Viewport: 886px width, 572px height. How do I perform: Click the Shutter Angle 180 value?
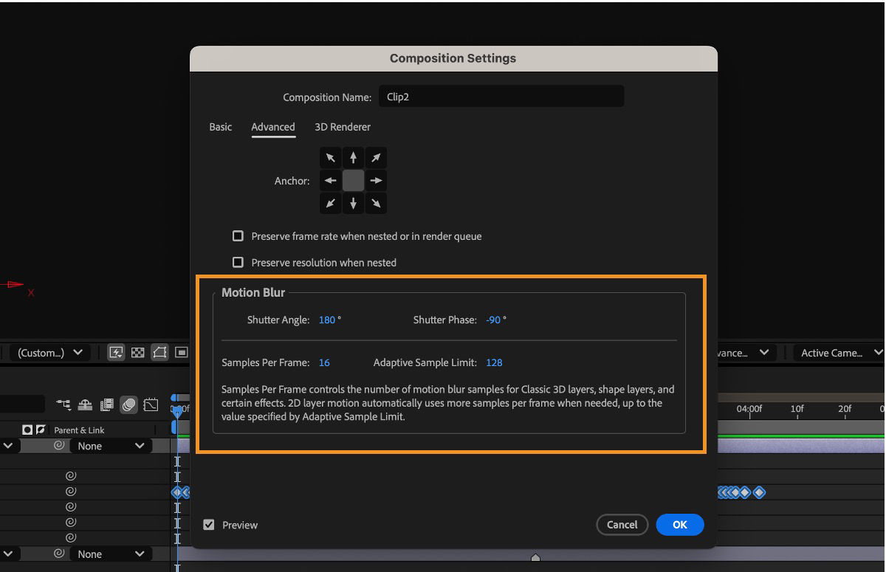click(326, 320)
